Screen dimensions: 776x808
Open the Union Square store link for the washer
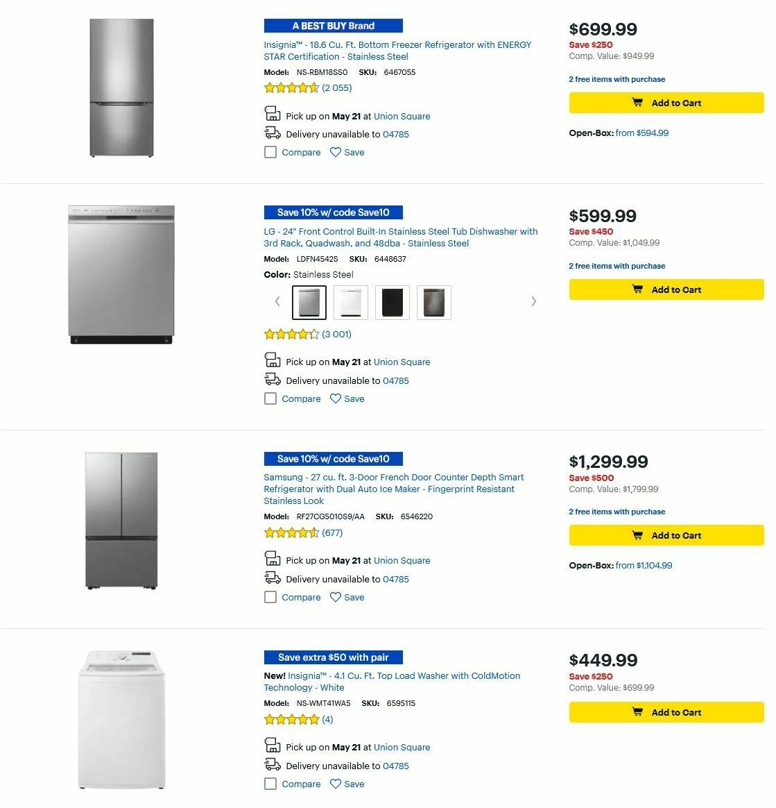(402, 747)
